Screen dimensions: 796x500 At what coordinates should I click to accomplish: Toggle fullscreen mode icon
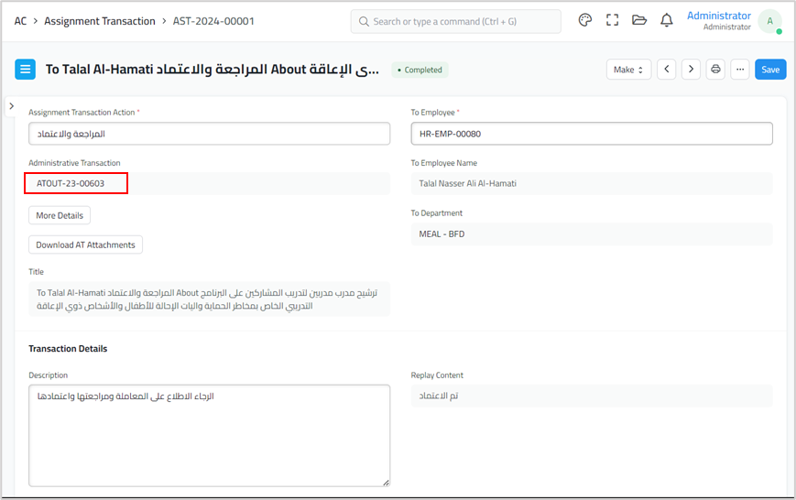(x=612, y=20)
